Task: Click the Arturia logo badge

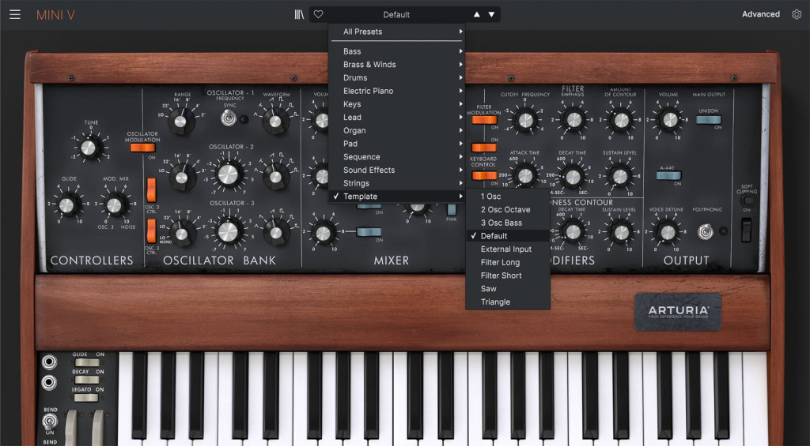Action: point(678,312)
